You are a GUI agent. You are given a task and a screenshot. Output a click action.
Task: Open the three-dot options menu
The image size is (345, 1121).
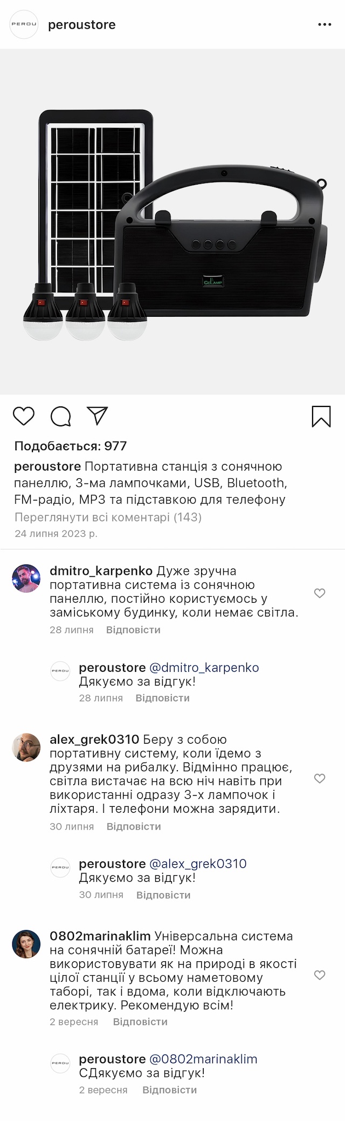click(325, 25)
